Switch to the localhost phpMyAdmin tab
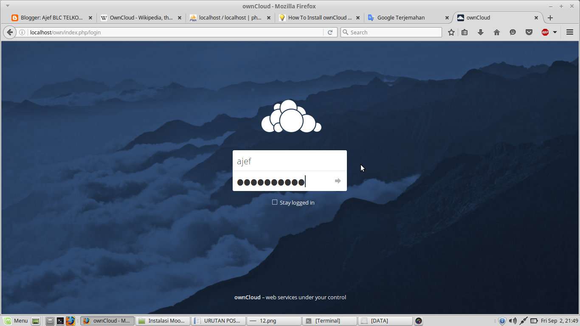 230,18
